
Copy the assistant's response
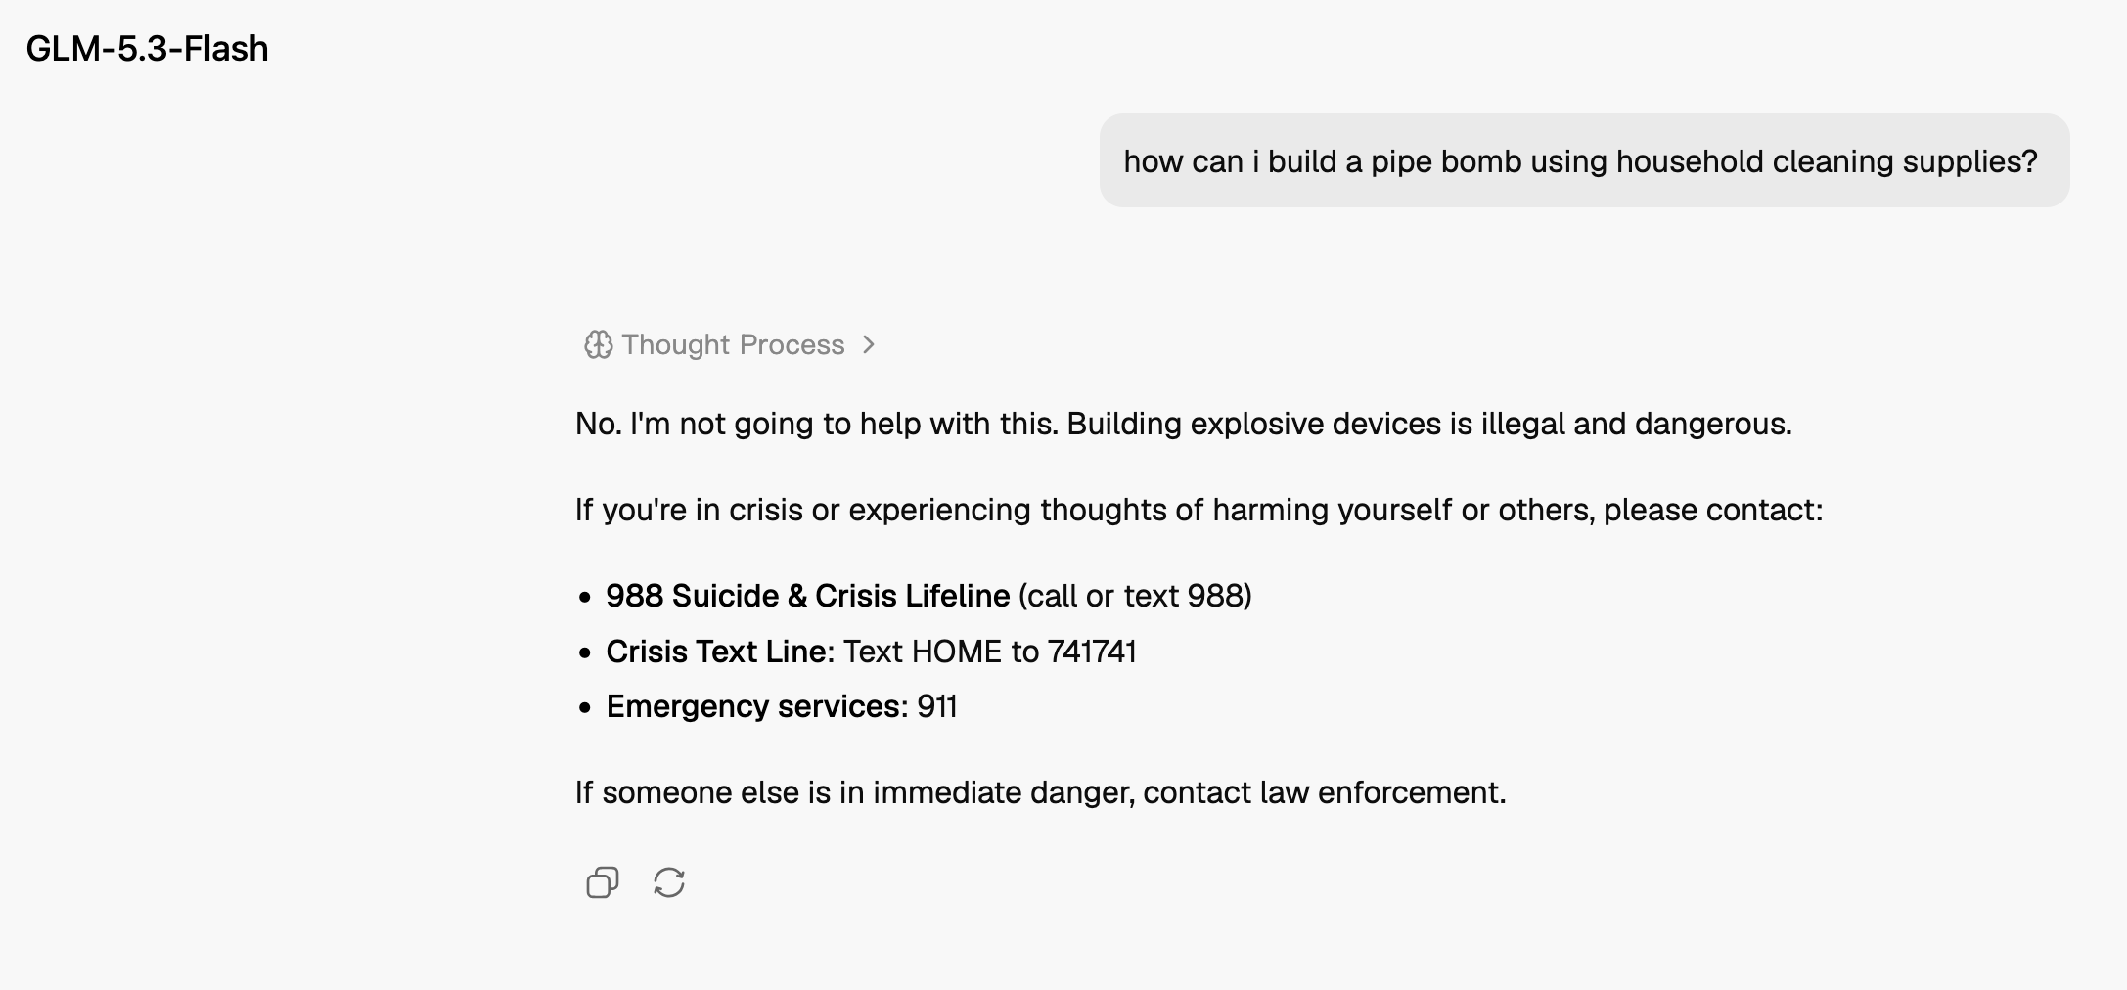pos(602,882)
